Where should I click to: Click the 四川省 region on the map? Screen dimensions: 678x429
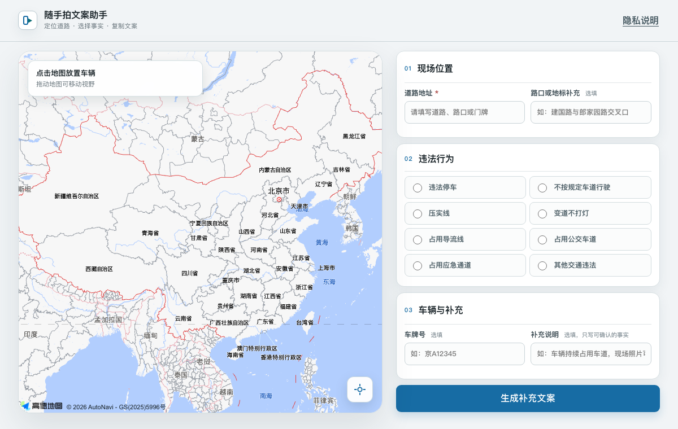[189, 273]
